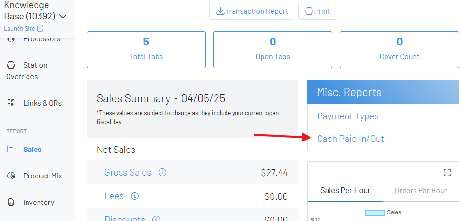Click the Product Mix pie icon
This screenshot has width=461, height=221.
click(x=11, y=176)
